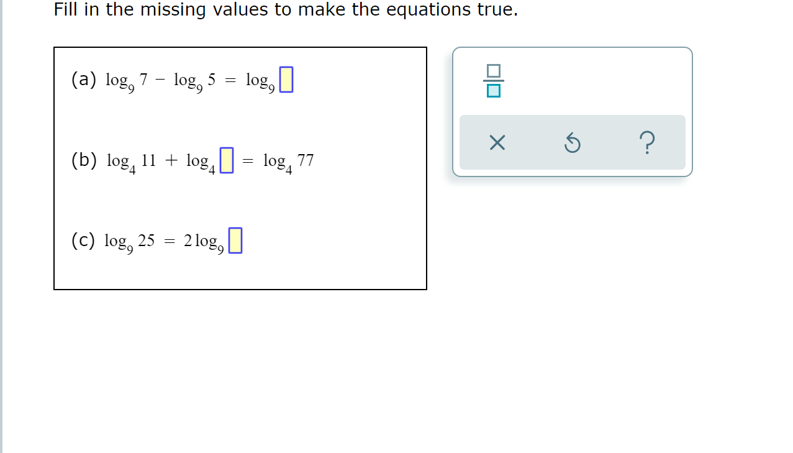This screenshot has width=793, height=453.
Task: Clear all entries using the X icon
Action: [495, 142]
